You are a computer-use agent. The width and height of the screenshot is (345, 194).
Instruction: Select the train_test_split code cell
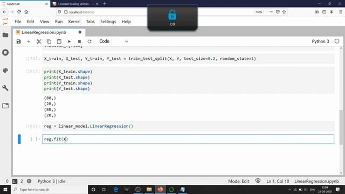coord(188,59)
